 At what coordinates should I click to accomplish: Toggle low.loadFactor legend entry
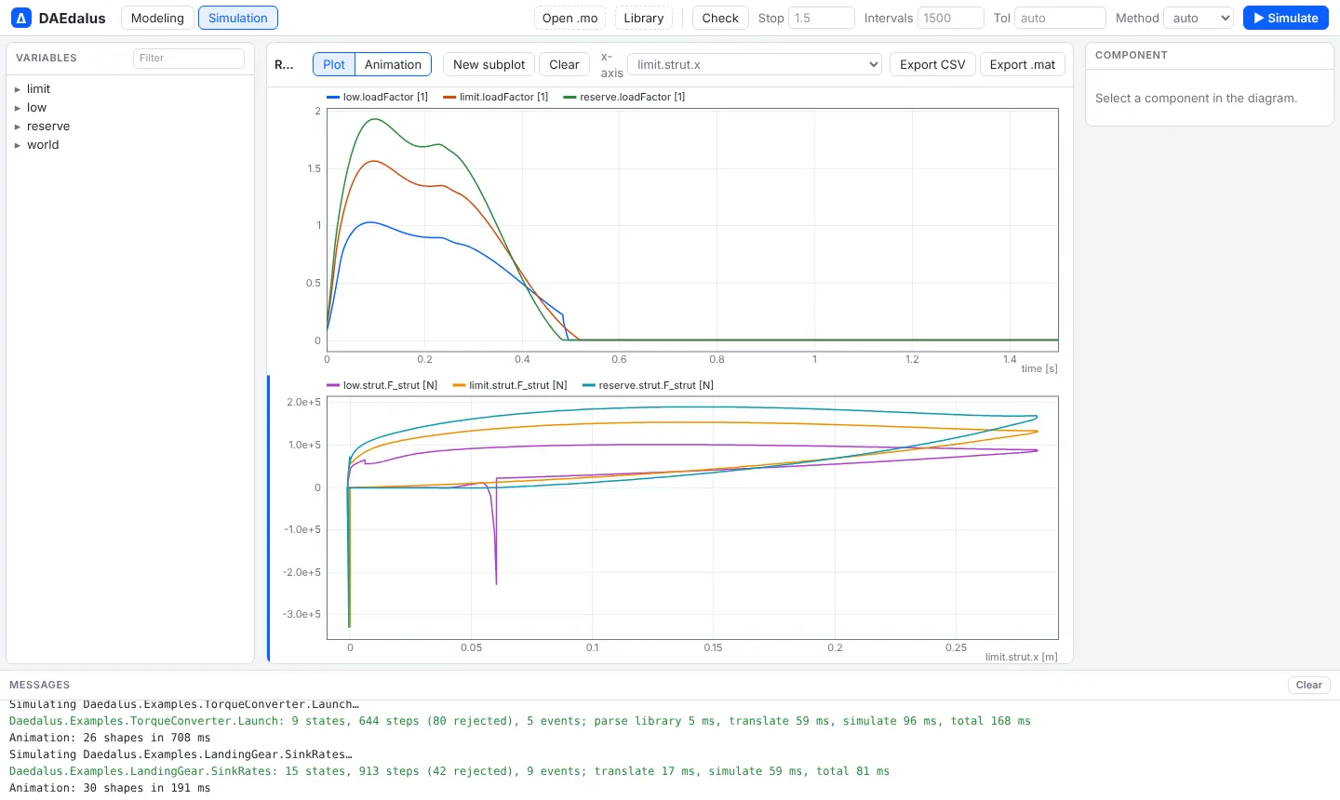[x=378, y=97]
